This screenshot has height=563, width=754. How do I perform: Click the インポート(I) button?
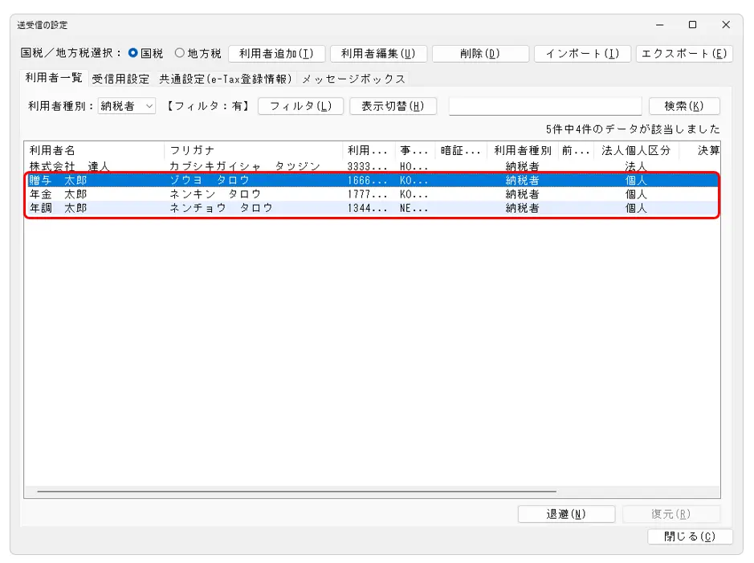pyautogui.click(x=582, y=54)
